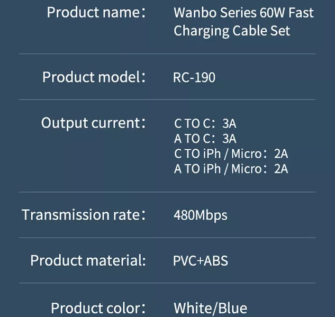Screen dimensions: 335x317
Task: Click the "A TO iPh / Micro: 2A" line
Action: click(x=231, y=169)
